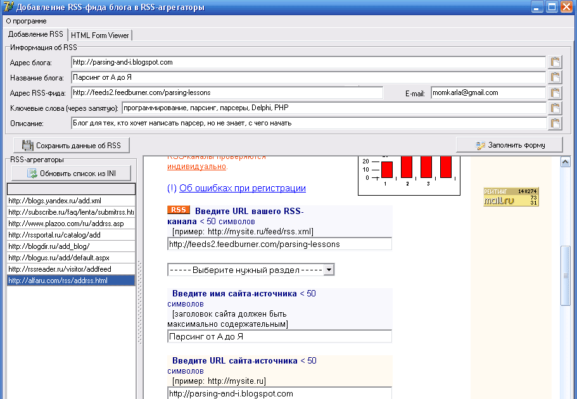Click into the E-mail input field
The height and width of the screenshot is (399, 577).
488,92
